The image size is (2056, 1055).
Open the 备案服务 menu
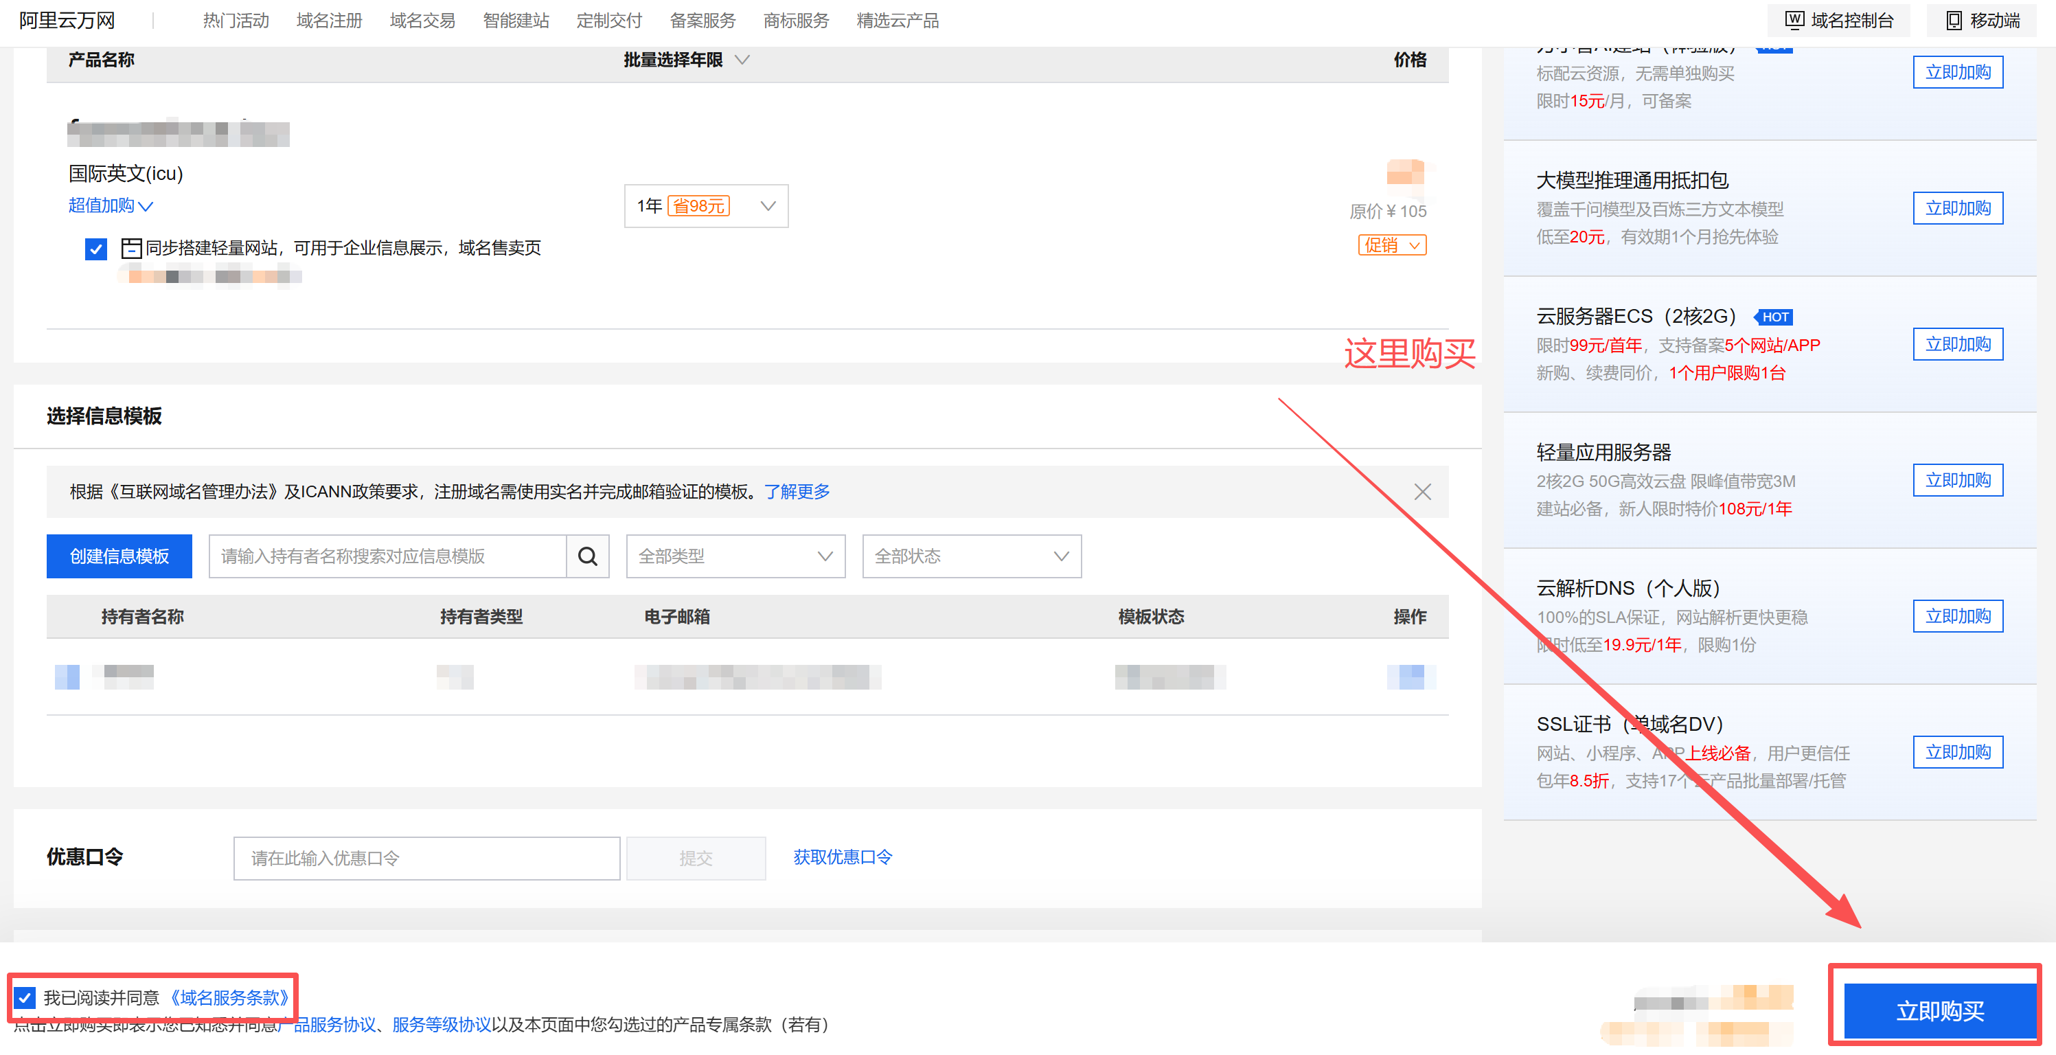tap(703, 21)
